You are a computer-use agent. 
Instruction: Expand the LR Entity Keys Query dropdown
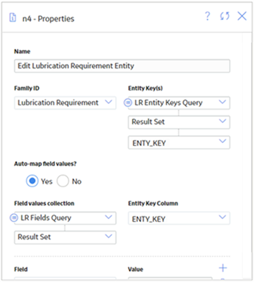179,103
